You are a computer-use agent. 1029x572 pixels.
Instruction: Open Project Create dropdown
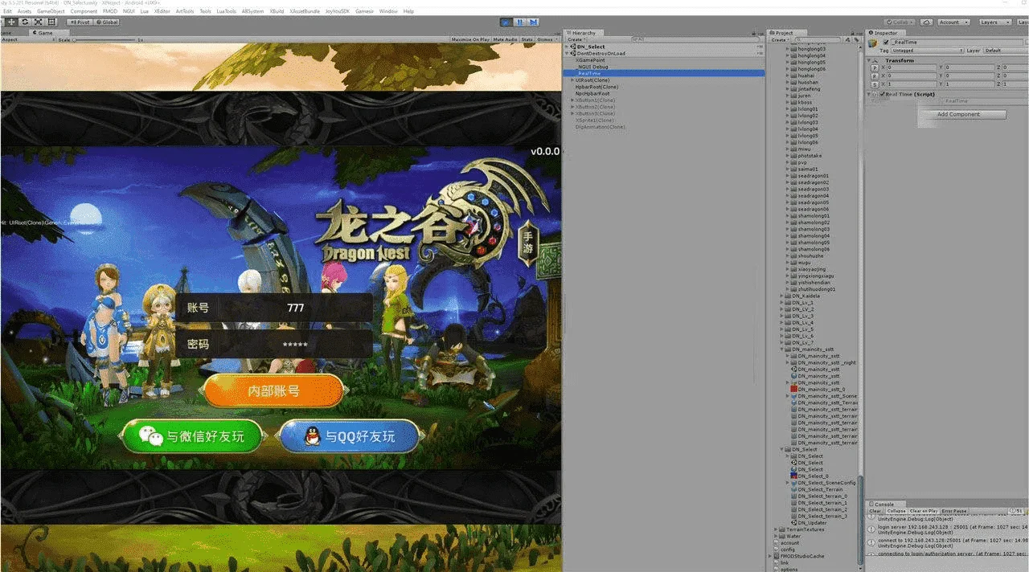pyautogui.click(x=780, y=39)
